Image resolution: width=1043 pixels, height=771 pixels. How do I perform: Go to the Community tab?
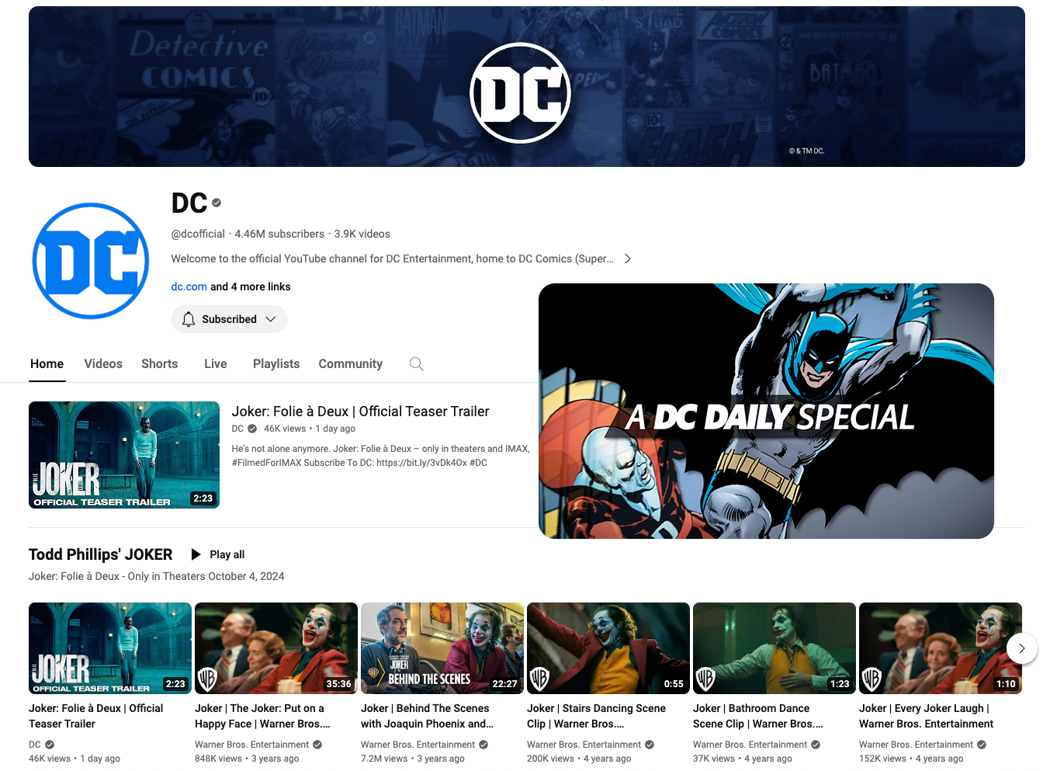pyautogui.click(x=351, y=363)
